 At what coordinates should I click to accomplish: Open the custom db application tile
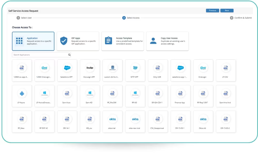[x=112, y=70]
